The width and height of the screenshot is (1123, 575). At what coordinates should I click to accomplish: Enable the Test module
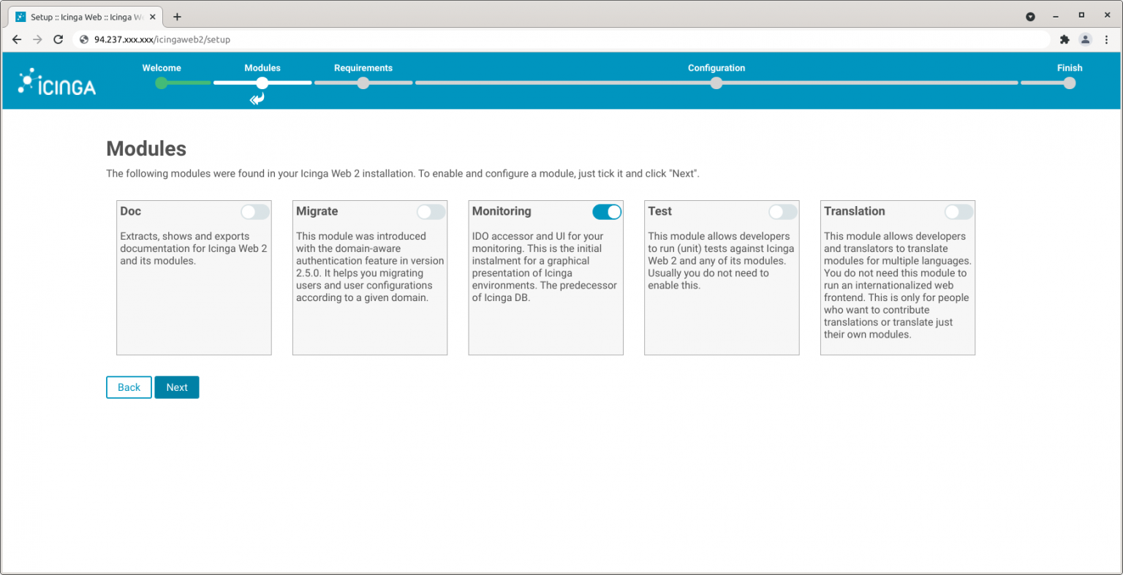click(782, 211)
